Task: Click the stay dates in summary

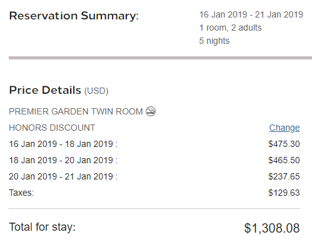Action: (x=251, y=15)
